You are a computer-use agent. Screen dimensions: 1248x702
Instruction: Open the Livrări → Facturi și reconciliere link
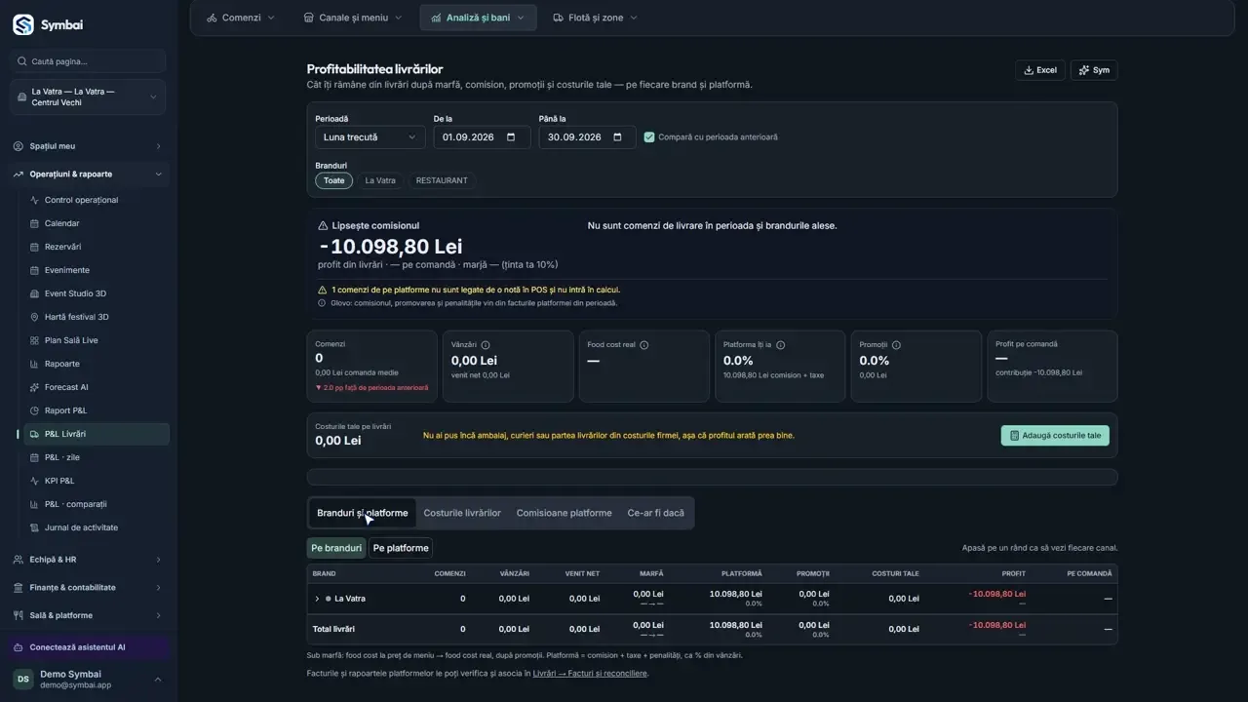coord(590,673)
